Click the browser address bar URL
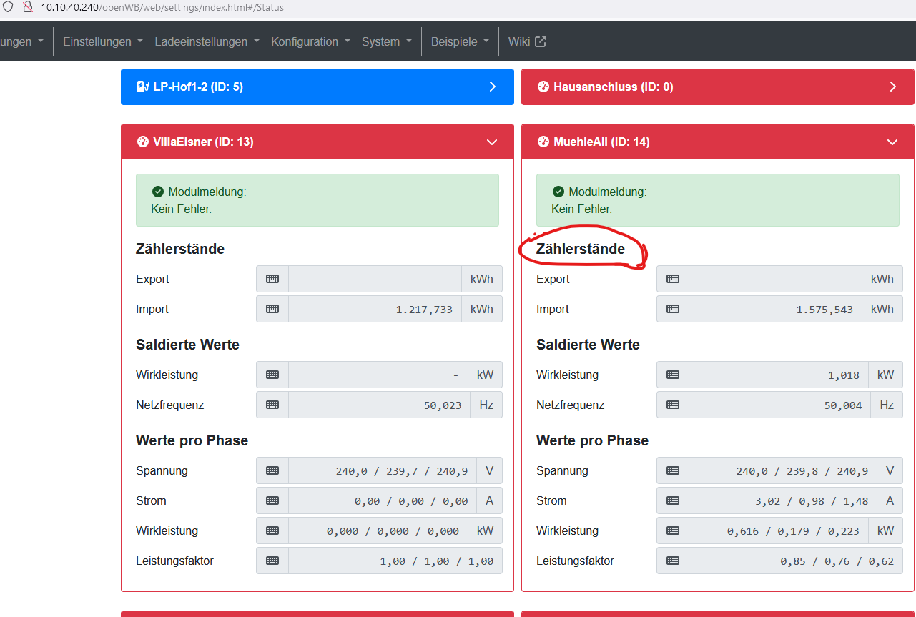916x617 pixels. coord(162,7)
